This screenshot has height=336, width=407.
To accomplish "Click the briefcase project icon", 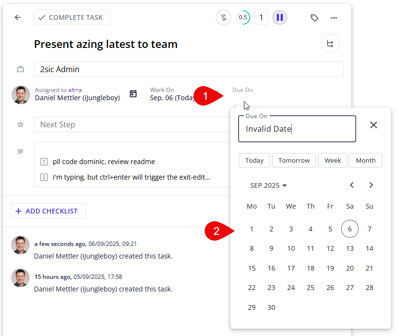I will coord(20,69).
